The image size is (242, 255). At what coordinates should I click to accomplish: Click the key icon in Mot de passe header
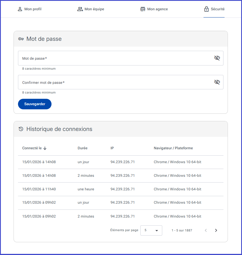tap(21, 39)
